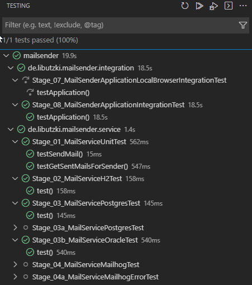Open the more actions ellipsis menu

pos(243,6)
